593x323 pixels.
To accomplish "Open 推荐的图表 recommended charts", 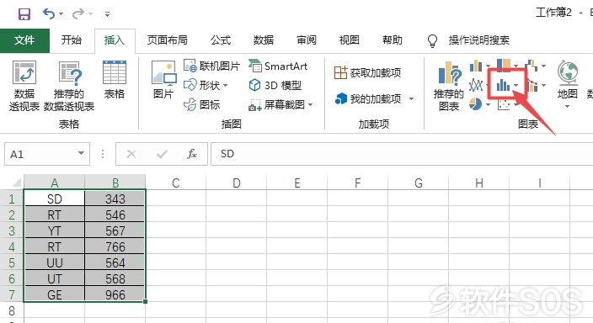I will (448, 86).
